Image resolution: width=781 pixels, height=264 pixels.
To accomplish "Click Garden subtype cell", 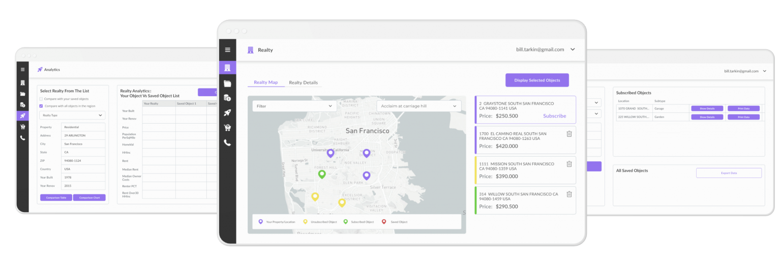I will (671, 117).
